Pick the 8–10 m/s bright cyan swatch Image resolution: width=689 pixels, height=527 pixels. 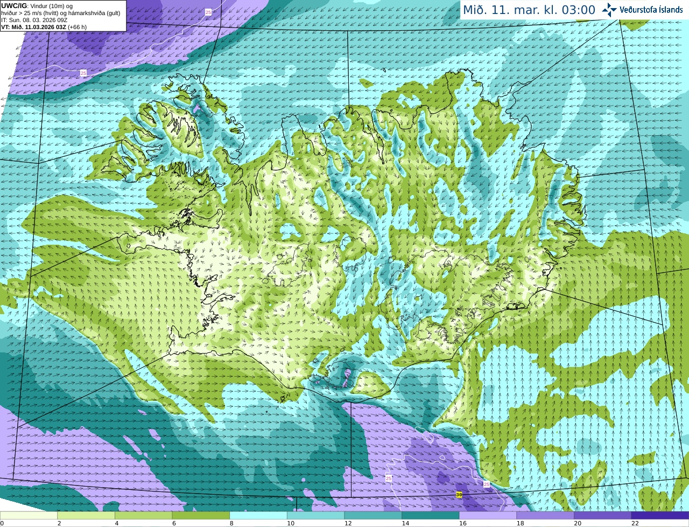(x=258, y=516)
